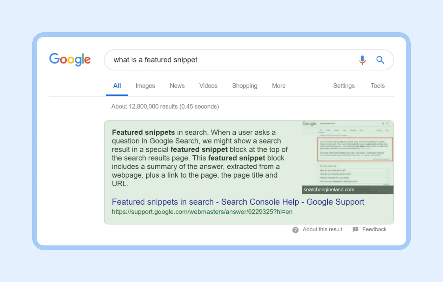Click the featured snippet summary paragraph
The width and height of the screenshot is (443, 282).
tap(200, 158)
